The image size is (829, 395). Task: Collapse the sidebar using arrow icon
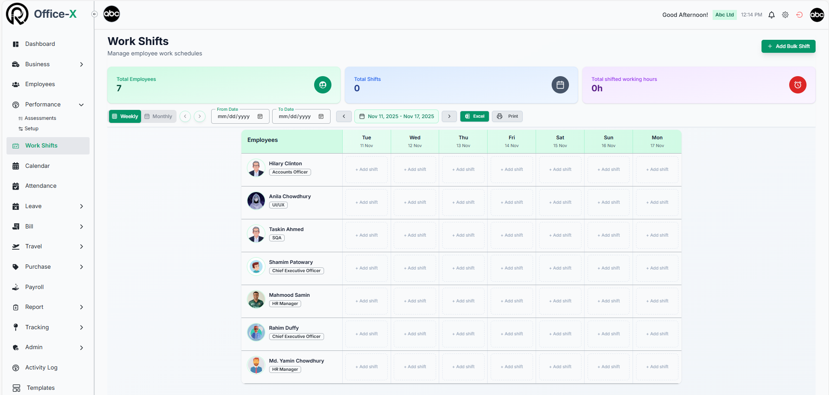tap(94, 14)
